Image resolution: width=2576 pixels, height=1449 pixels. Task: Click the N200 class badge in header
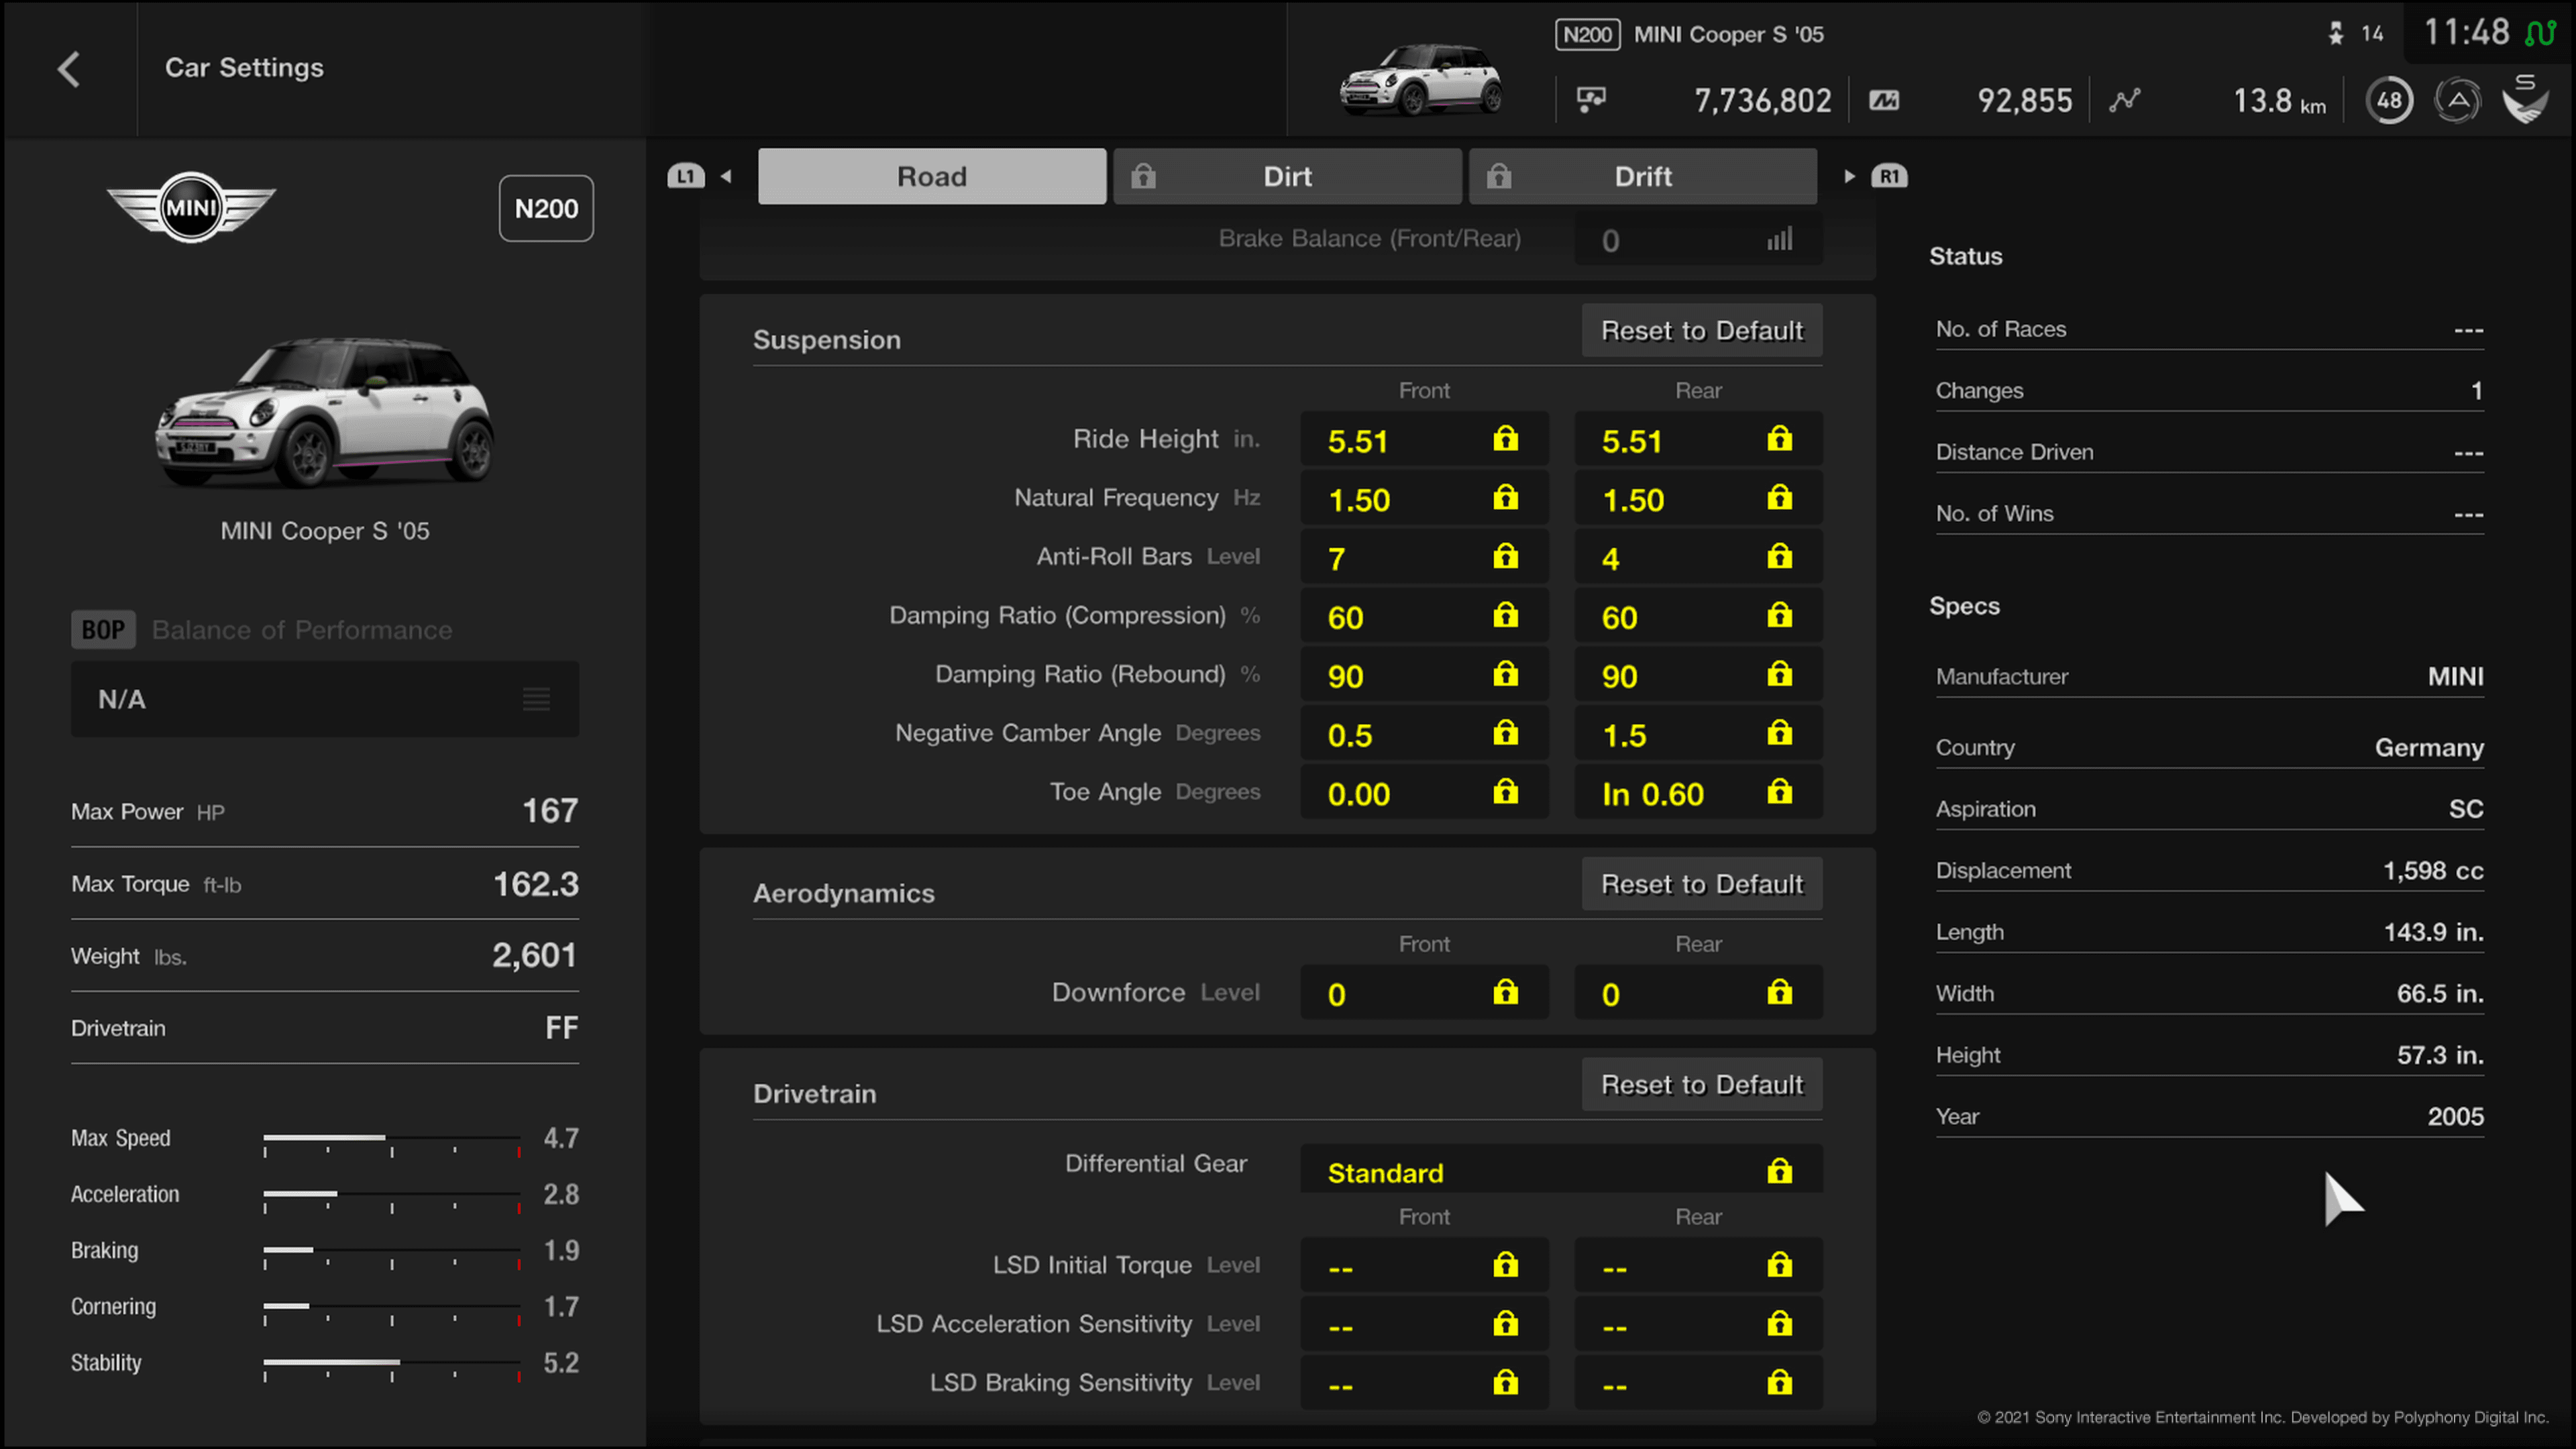pos(1587,34)
